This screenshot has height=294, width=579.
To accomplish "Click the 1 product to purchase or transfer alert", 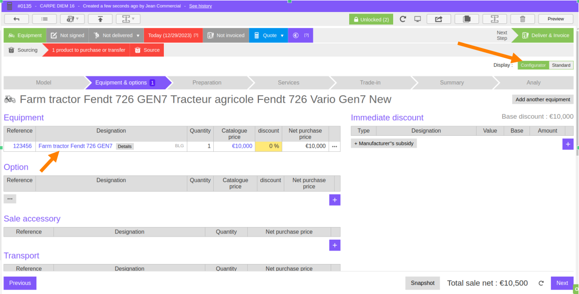I will pos(88,50).
